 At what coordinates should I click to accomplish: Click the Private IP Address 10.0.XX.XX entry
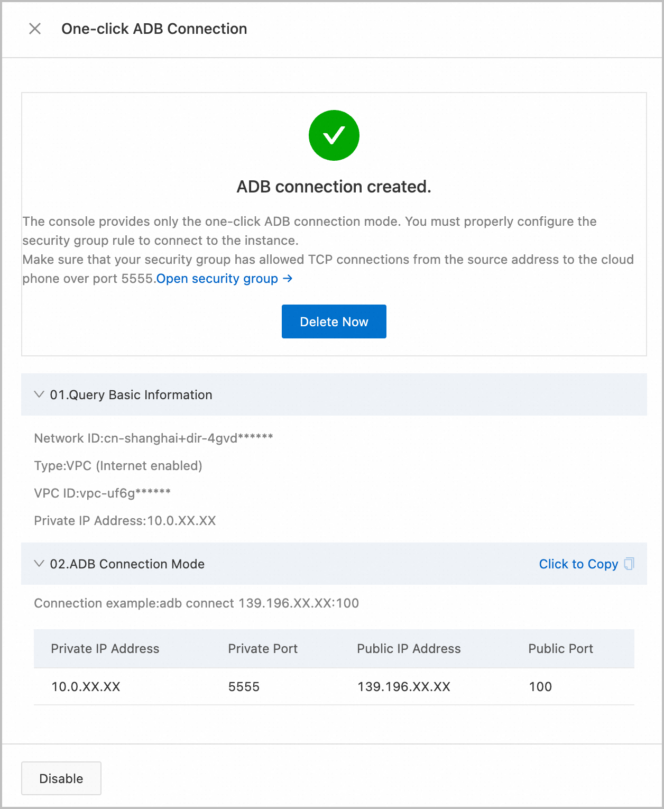85,686
